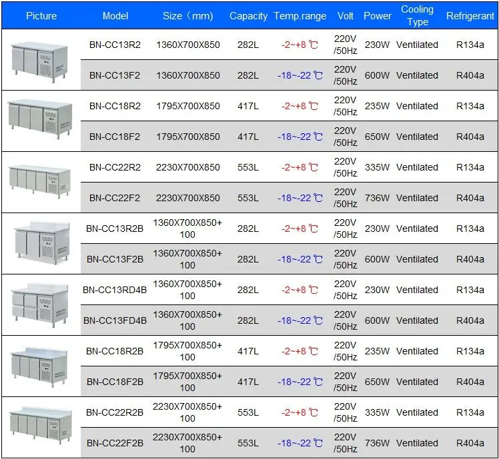Click the Model column header
This screenshot has width=499, height=459.
point(115,16)
